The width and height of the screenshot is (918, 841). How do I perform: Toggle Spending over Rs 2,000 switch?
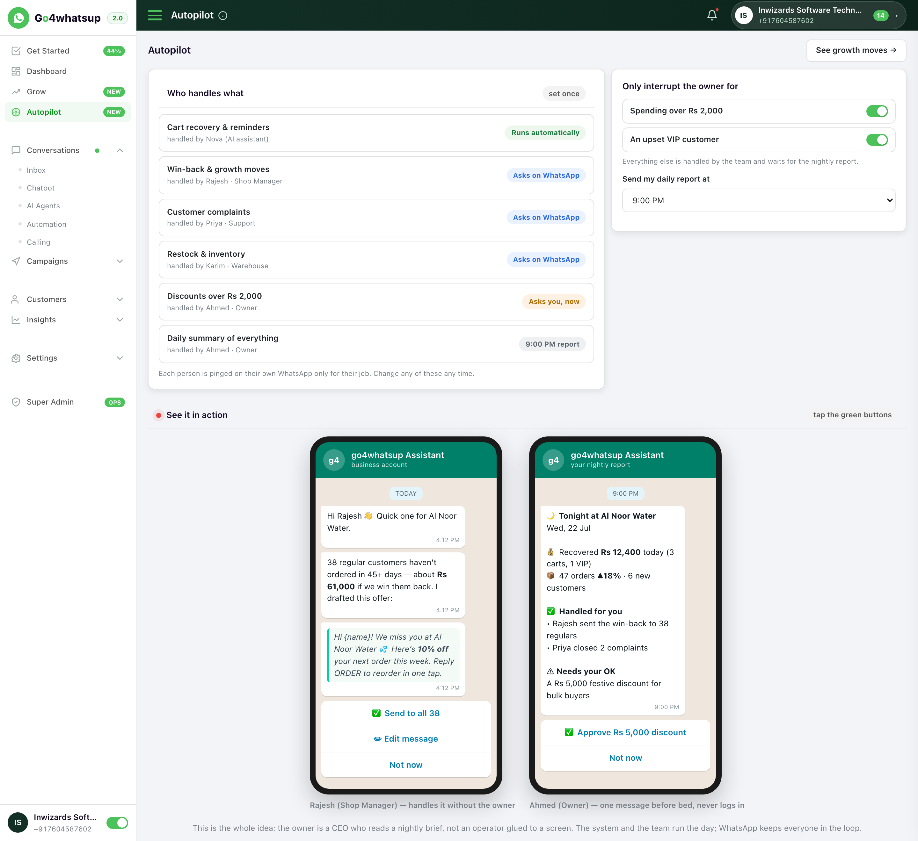[x=877, y=111]
